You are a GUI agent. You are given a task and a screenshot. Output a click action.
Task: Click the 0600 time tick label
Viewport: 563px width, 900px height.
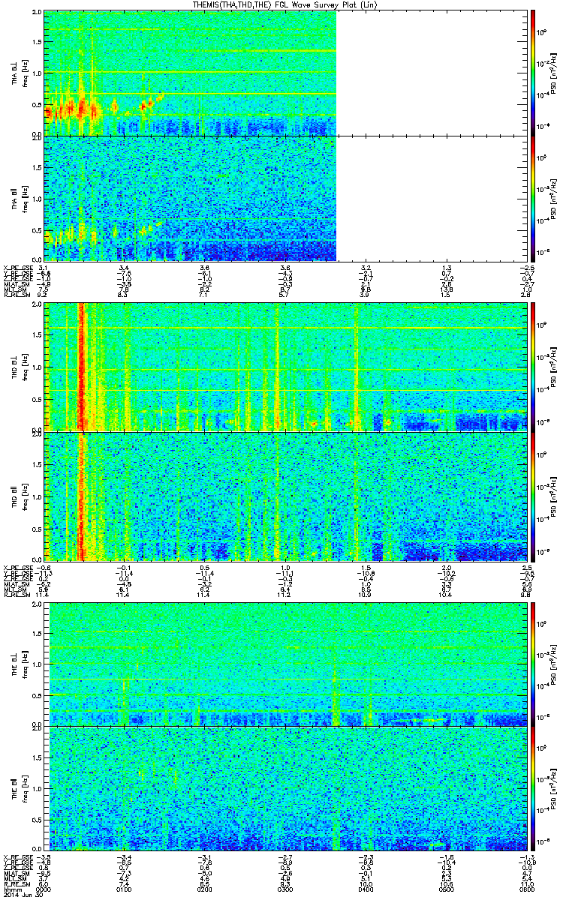(526, 889)
